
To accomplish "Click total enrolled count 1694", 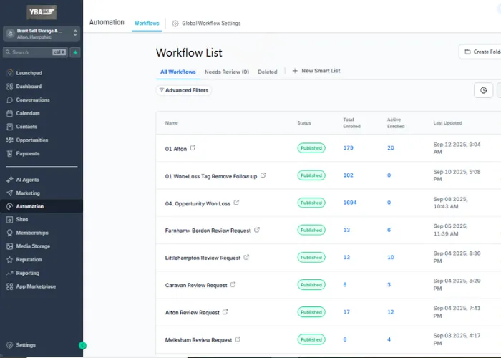I will click(x=350, y=203).
